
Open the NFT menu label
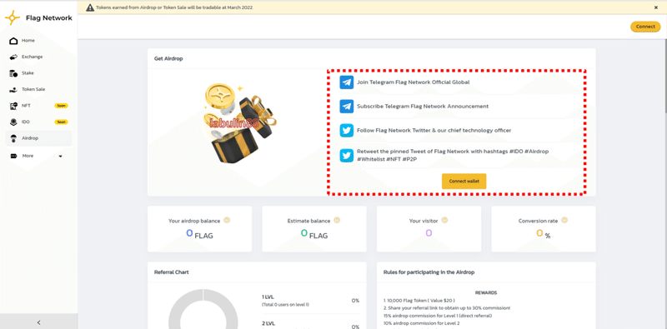point(27,106)
